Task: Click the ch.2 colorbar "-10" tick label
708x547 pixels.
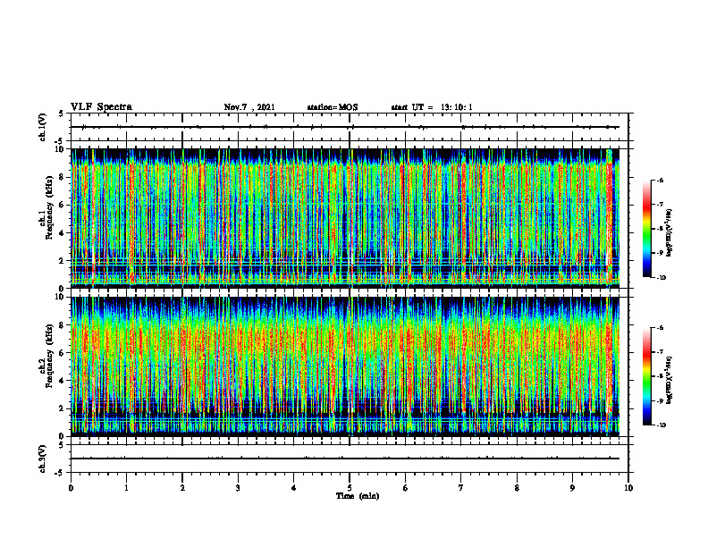Action: click(x=661, y=425)
